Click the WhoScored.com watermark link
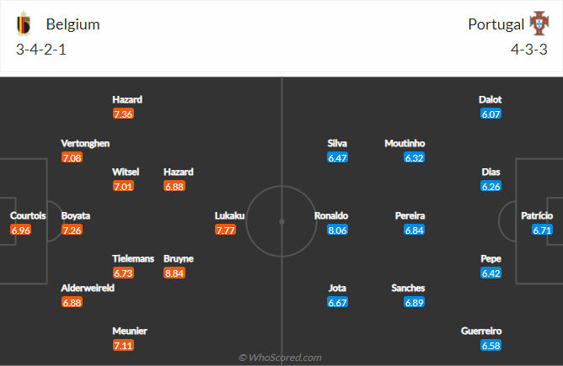The width and height of the screenshot is (563, 366). [x=281, y=358]
